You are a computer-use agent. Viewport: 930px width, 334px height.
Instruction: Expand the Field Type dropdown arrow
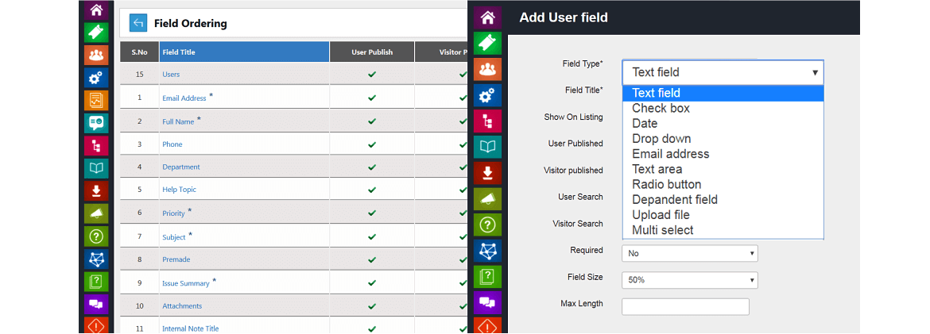click(815, 72)
